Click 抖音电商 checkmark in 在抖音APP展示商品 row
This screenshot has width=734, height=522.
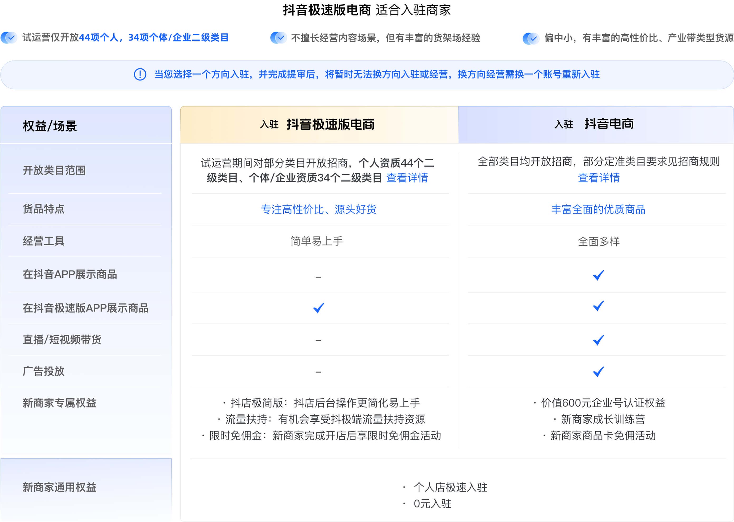tap(598, 275)
